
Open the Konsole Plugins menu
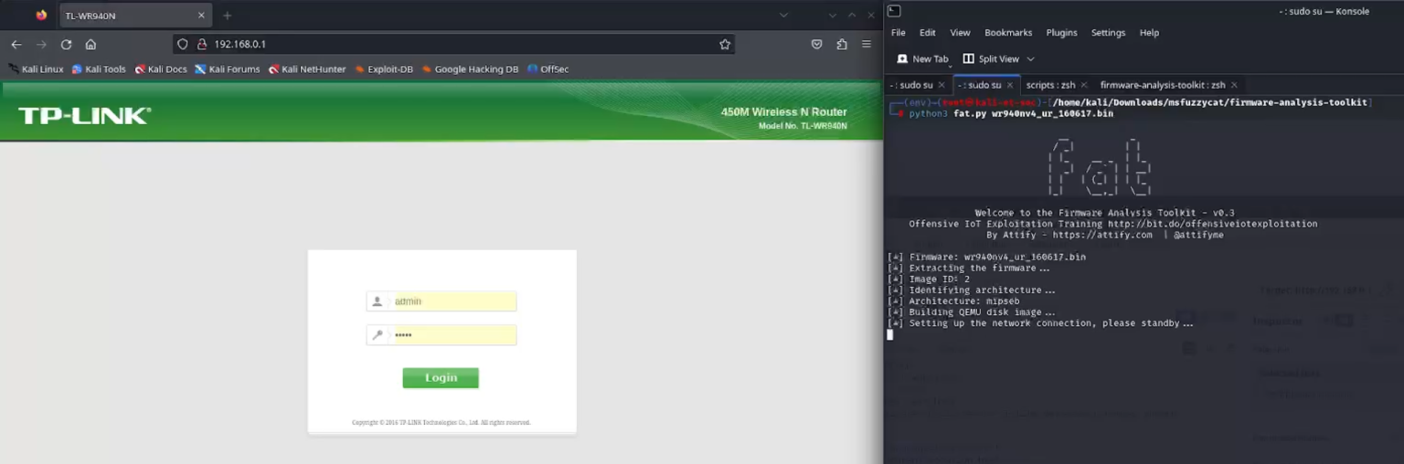point(1062,33)
